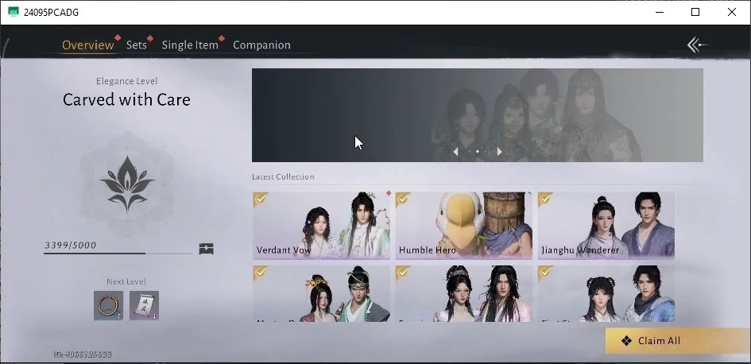Go to the Companion tab
This screenshot has width=751, height=364.
point(261,45)
